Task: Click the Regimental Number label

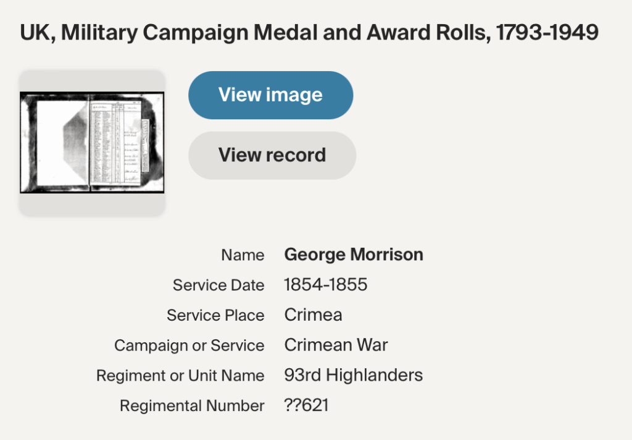Action: [192, 406]
